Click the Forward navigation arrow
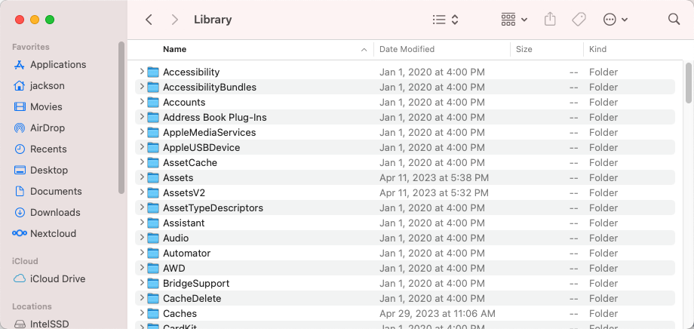The image size is (694, 329). (x=175, y=20)
